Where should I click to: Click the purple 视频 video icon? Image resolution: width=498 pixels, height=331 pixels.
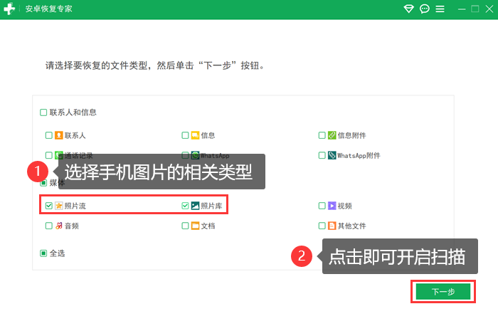pos(332,206)
